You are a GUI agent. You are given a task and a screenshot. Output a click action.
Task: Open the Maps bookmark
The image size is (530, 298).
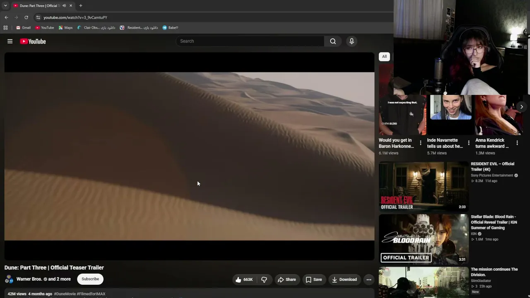(x=65, y=28)
